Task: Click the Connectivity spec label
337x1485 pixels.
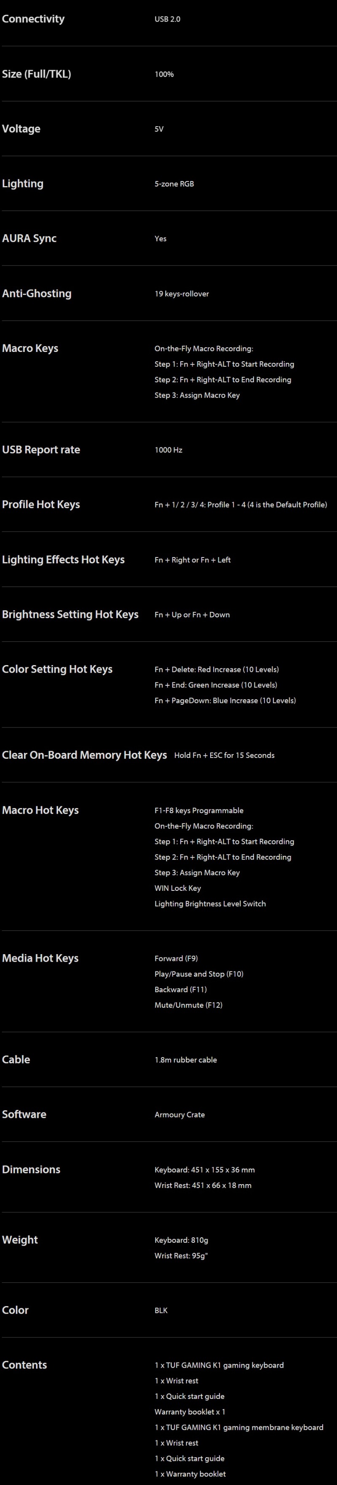Action: click(33, 19)
